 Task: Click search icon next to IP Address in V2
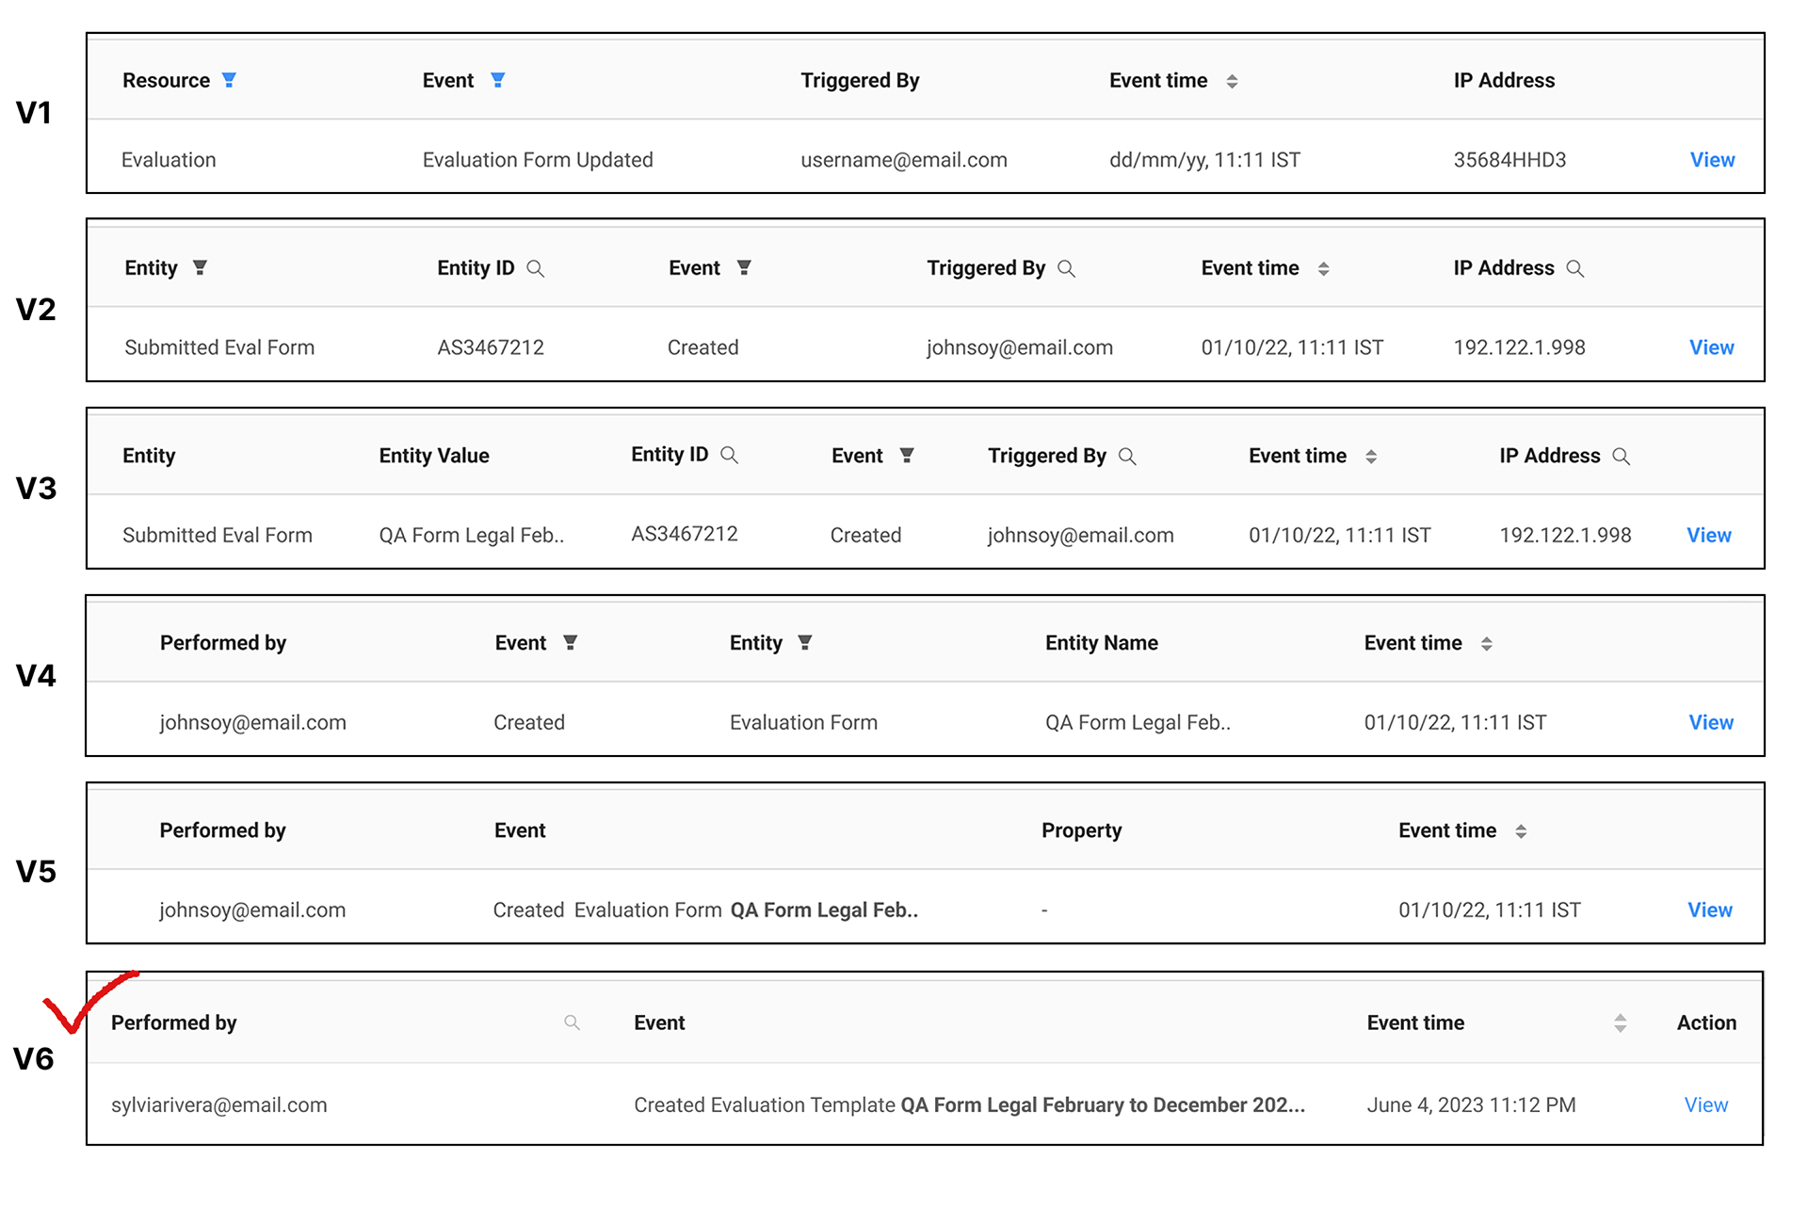pyautogui.click(x=1574, y=268)
